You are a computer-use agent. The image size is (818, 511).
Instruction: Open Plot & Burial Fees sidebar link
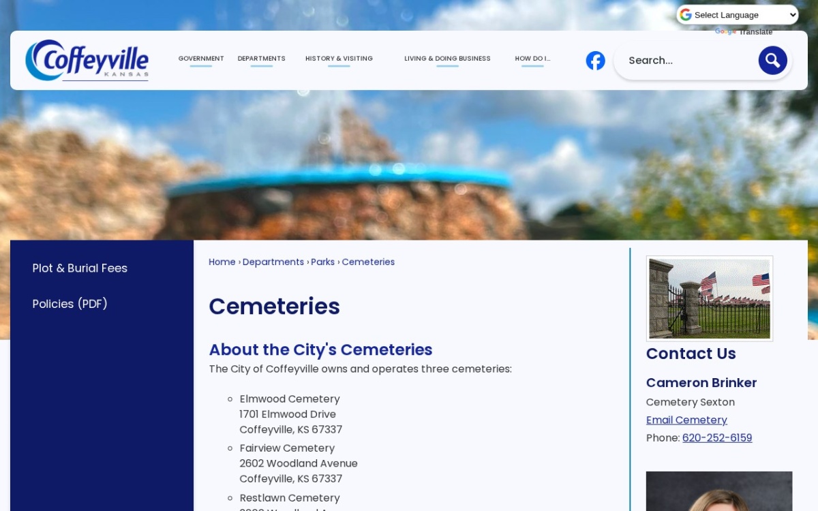coord(80,268)
